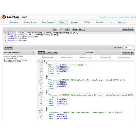The width and height of the screenshot is (136, 136).
Task: Click the CREATE INDEX def_icao statement line
Action: tap(86, 112)
